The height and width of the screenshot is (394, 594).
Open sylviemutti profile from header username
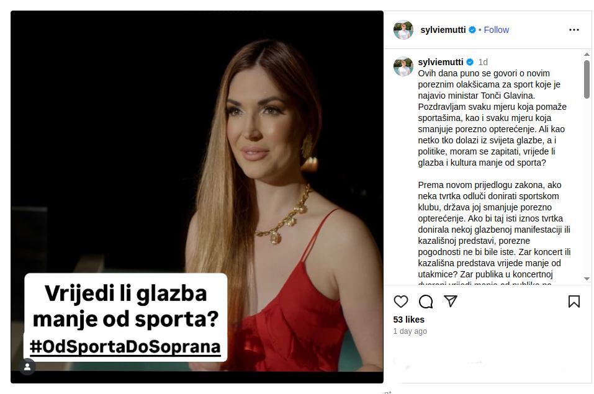pos(443,30)
